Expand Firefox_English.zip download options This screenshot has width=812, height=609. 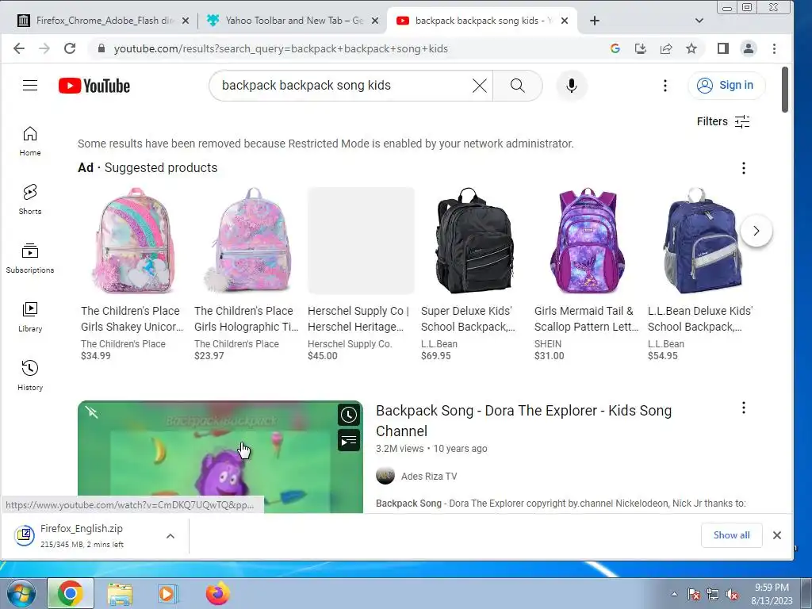[x=170, y=536]
